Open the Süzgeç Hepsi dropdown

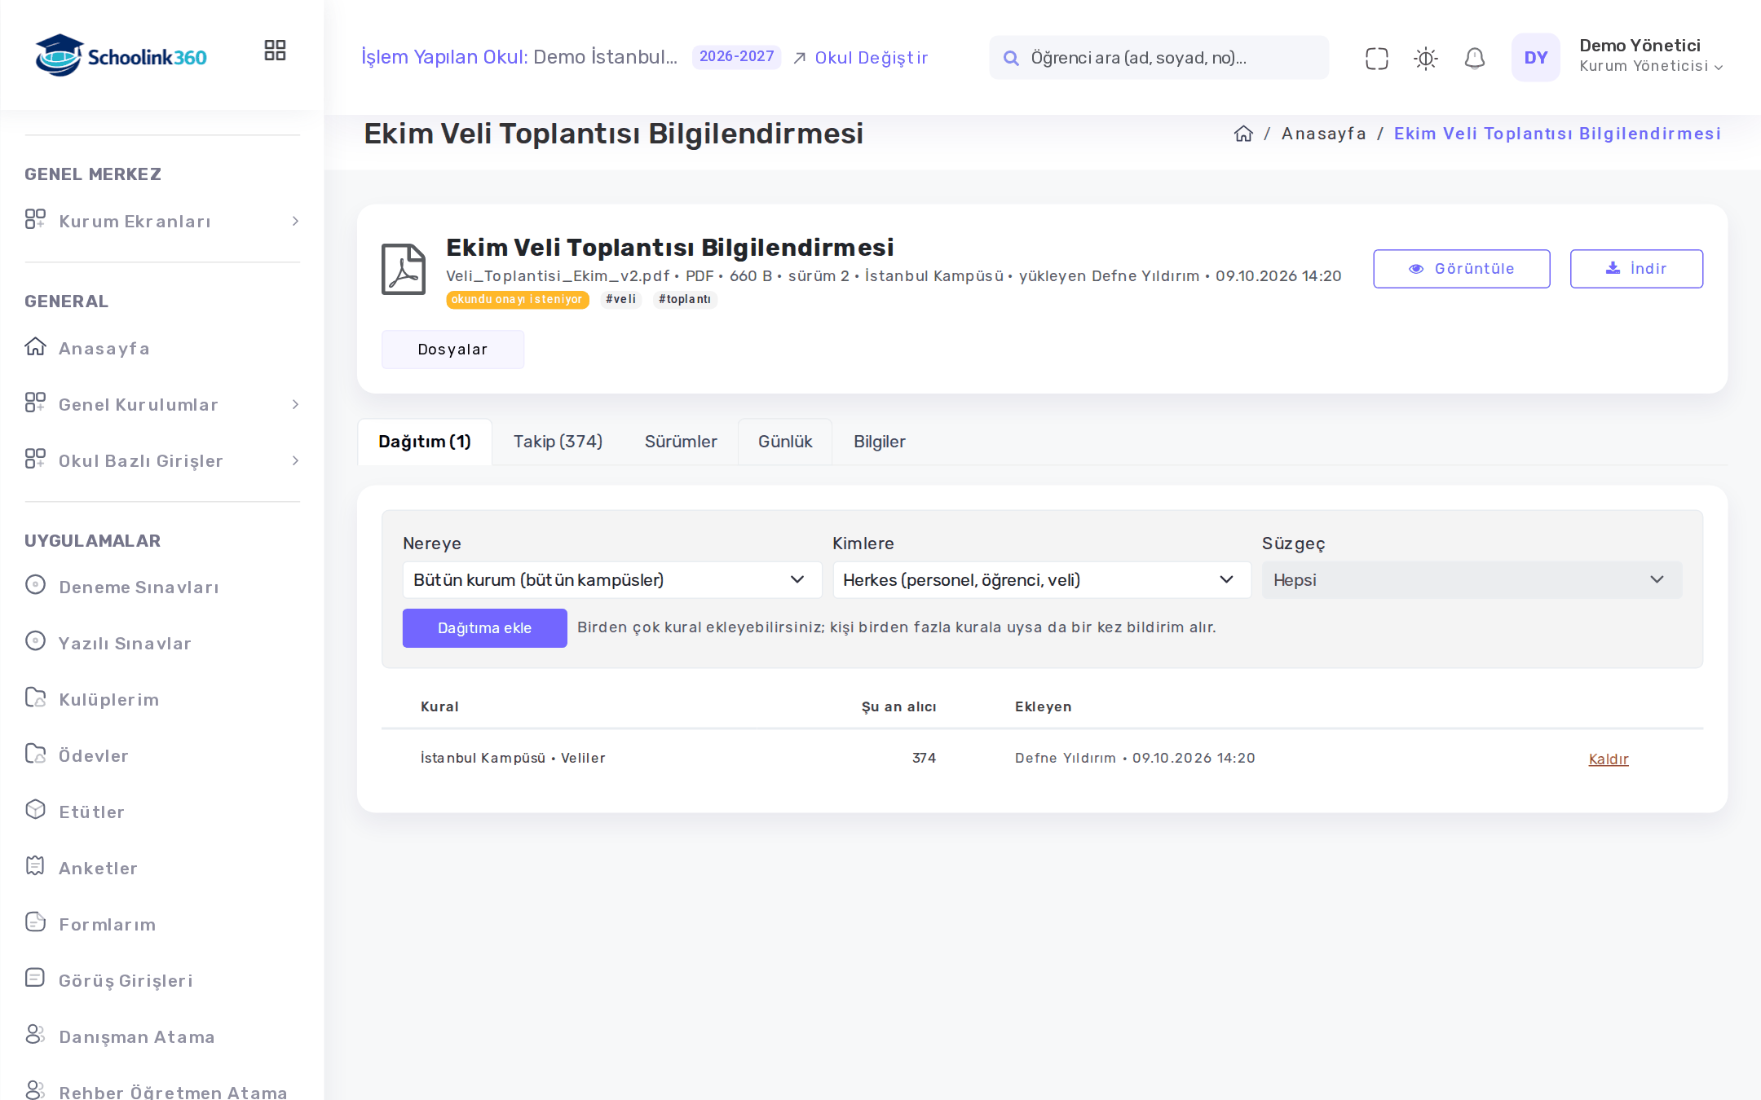1472,580
